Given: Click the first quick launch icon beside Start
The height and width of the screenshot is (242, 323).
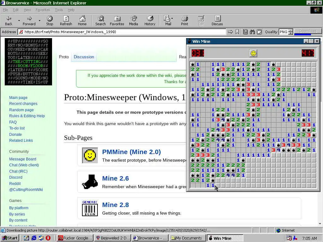Looking at the screenshot, I should click(26, 238).
